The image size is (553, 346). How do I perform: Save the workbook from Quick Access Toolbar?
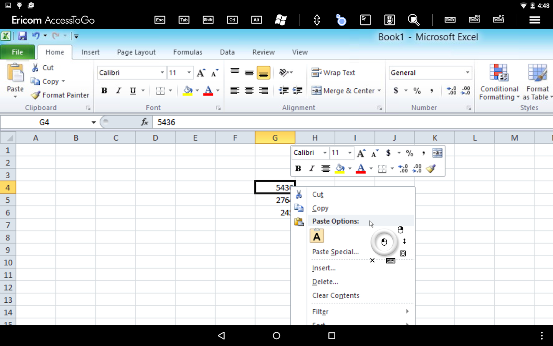point(22,36)
